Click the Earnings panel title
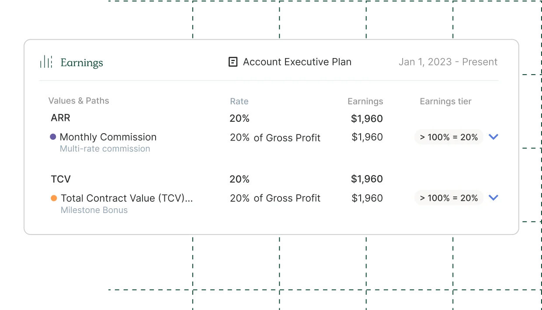542x310 pixels. point(82,62)
